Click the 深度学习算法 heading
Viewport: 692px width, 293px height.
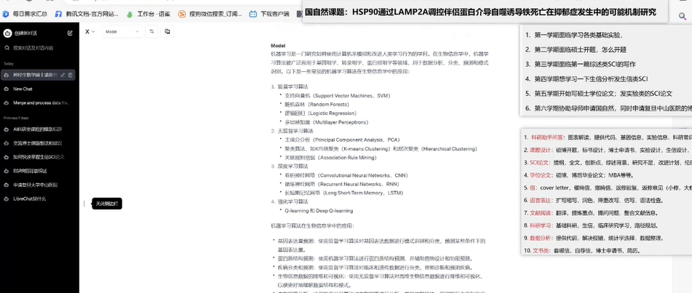[x=293, y=166]
